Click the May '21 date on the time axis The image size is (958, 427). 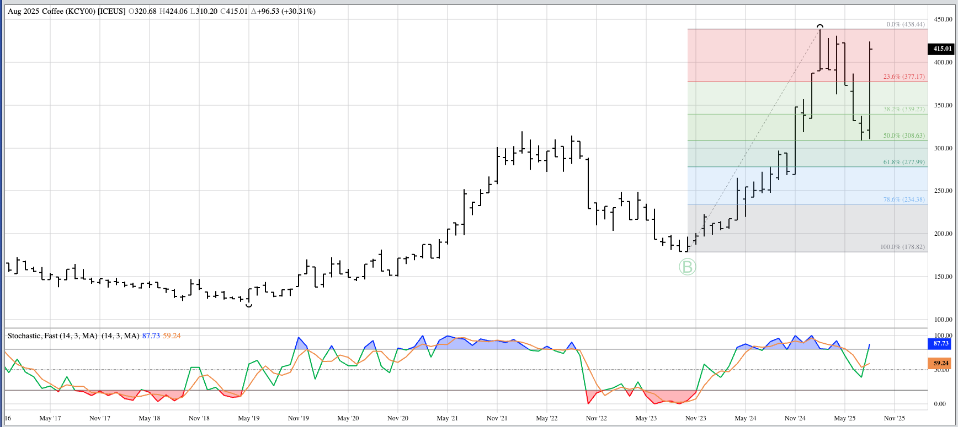[447, 418]
